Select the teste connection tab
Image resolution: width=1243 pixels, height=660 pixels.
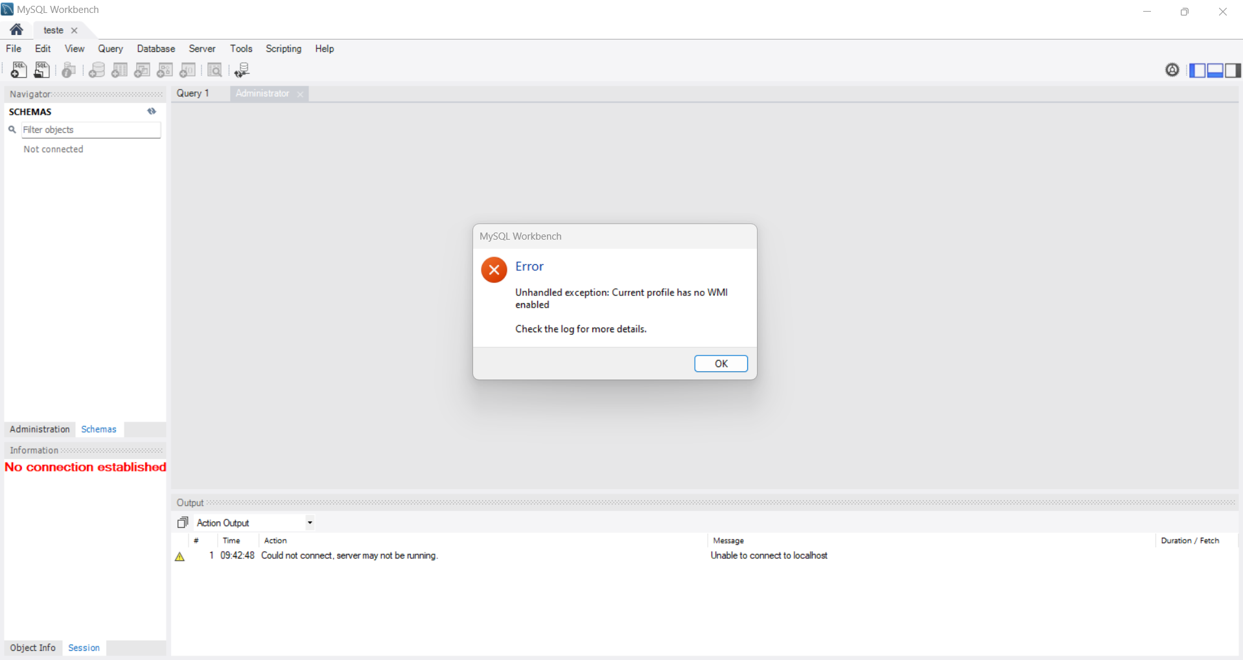(x=53, y=30)
